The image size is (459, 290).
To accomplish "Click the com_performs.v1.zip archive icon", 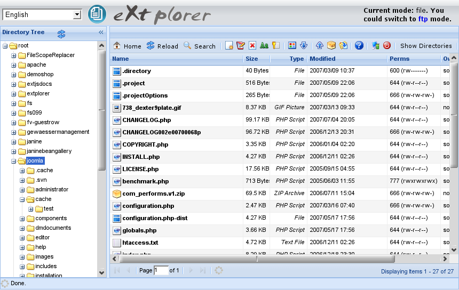I will click(117, 194).
